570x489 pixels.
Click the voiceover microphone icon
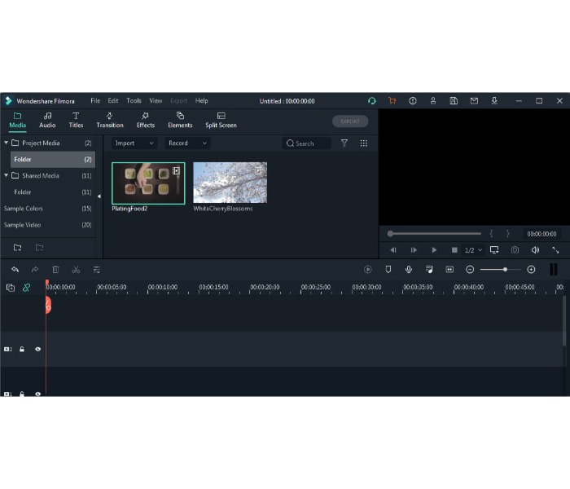pyautogui.click(x=409, y=270)
